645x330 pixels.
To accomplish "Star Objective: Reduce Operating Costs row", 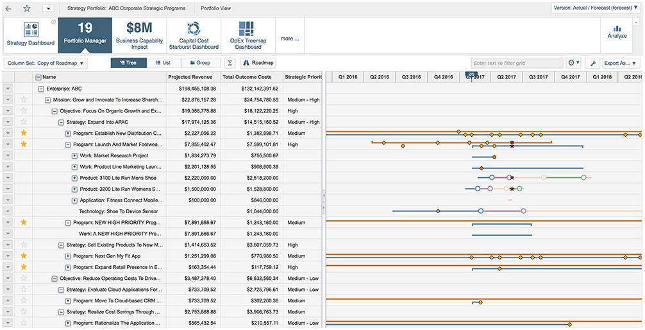I will (24, 278).
